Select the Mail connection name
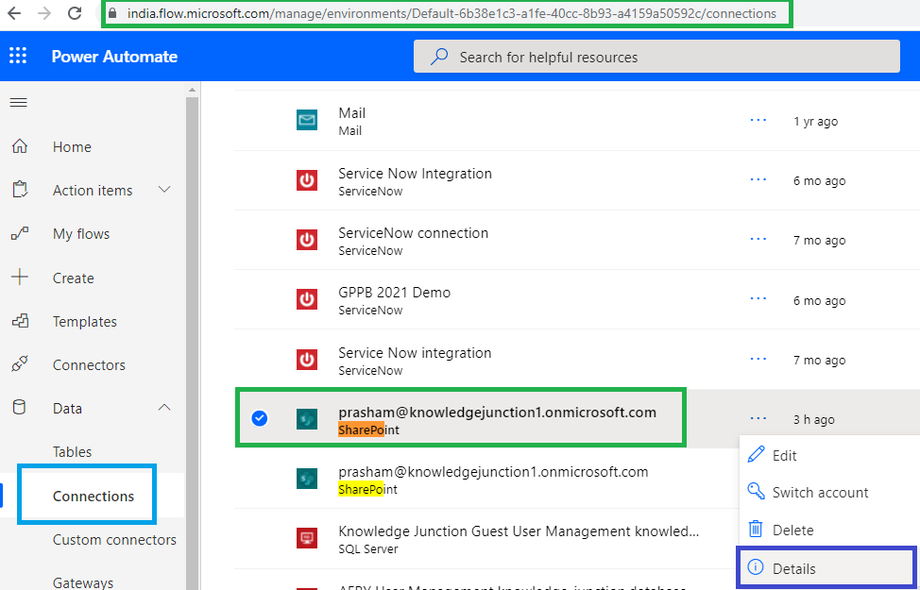This screenshot has height=590, width=920. (x=352, y=112)
